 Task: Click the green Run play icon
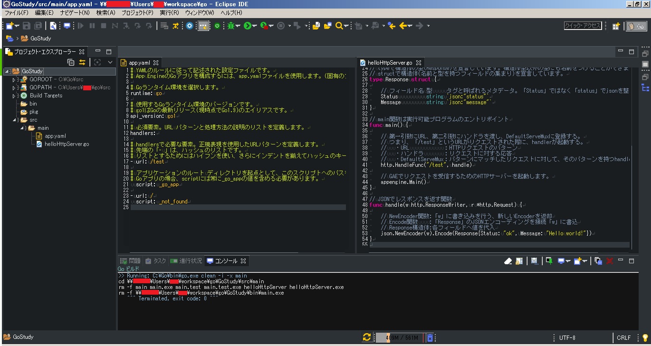point(247,26)
